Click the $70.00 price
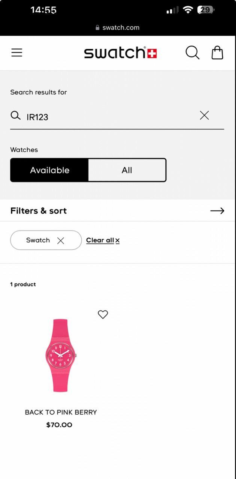This screenshot has height=479, width=236. tap(59, 425)
